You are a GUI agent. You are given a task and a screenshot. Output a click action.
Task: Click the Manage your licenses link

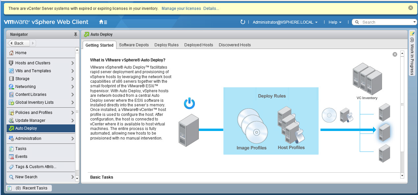click(181, 8)
